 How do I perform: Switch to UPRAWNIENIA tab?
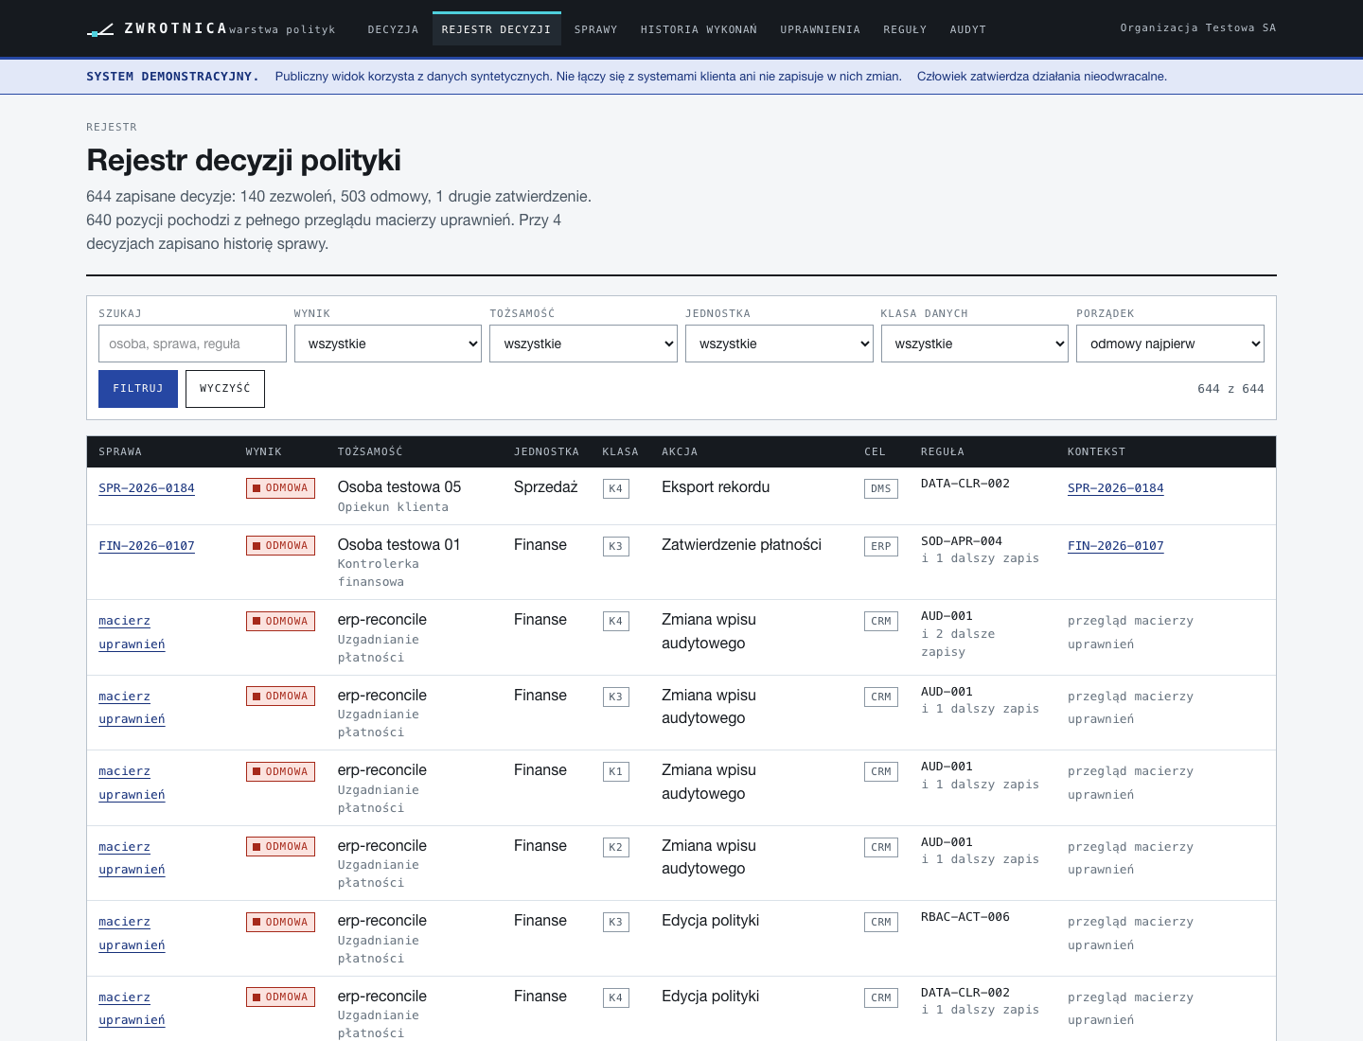click(820, 29)
